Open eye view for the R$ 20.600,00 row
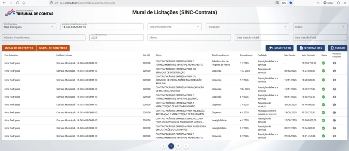The height and width of the screenshot is (151, 349). tap(334, 80)
